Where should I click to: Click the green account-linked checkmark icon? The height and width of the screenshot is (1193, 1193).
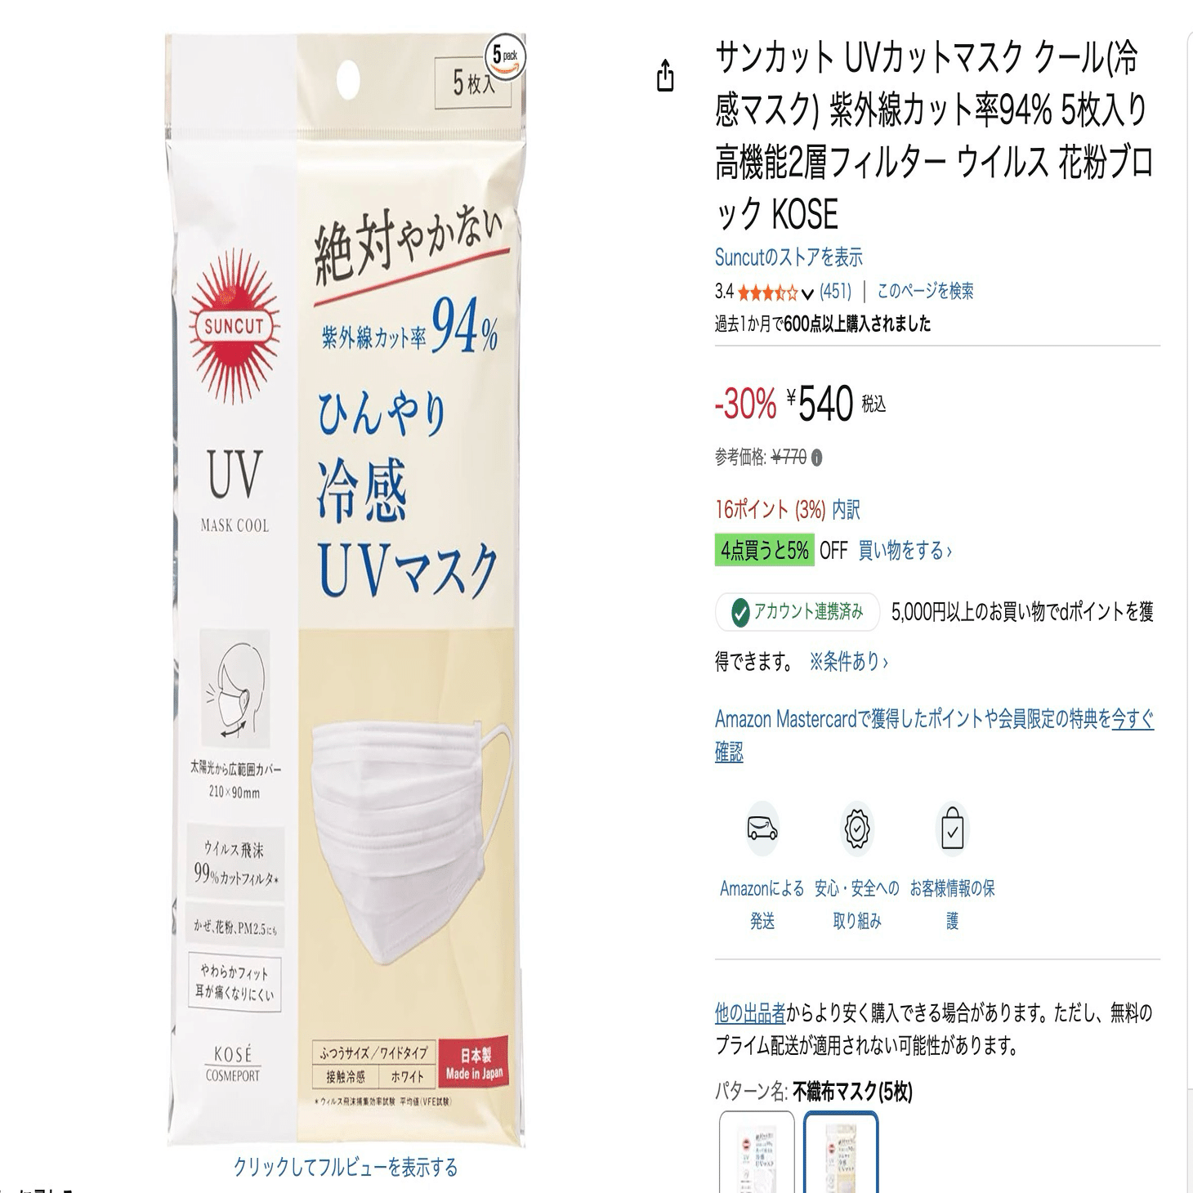point(740,612)
